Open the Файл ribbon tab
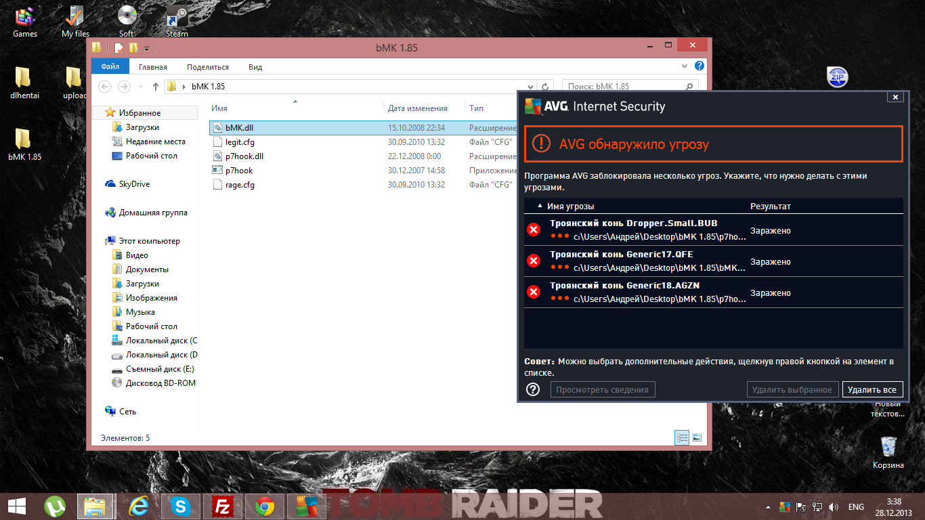Screen dimensions: 925x520 tap(110, 66)
